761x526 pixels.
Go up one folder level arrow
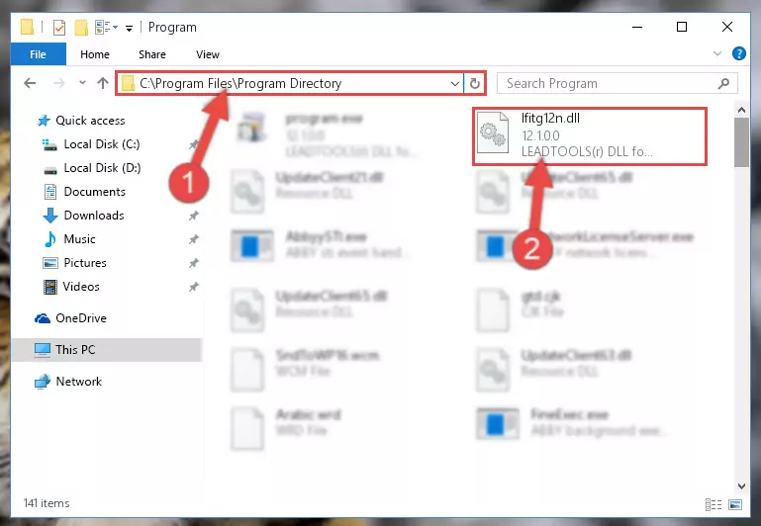tap(102, 83)
